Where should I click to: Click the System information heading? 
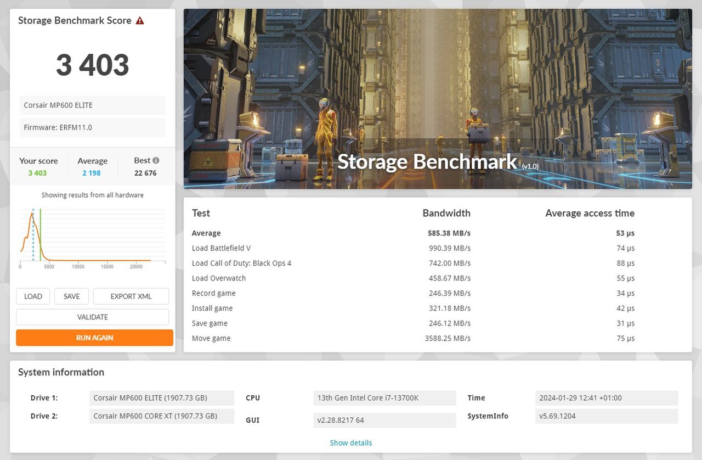click(x=61, y=372)
